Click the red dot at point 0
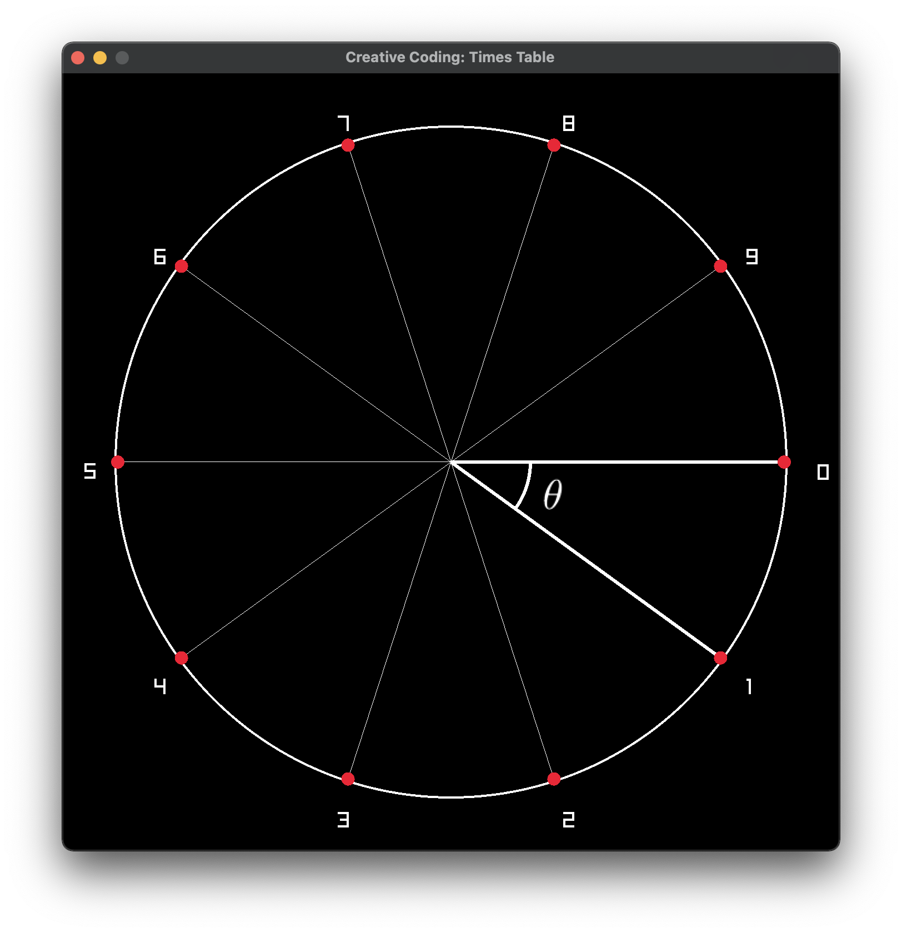Screen dimensions: 902x933 coord(784,462)
